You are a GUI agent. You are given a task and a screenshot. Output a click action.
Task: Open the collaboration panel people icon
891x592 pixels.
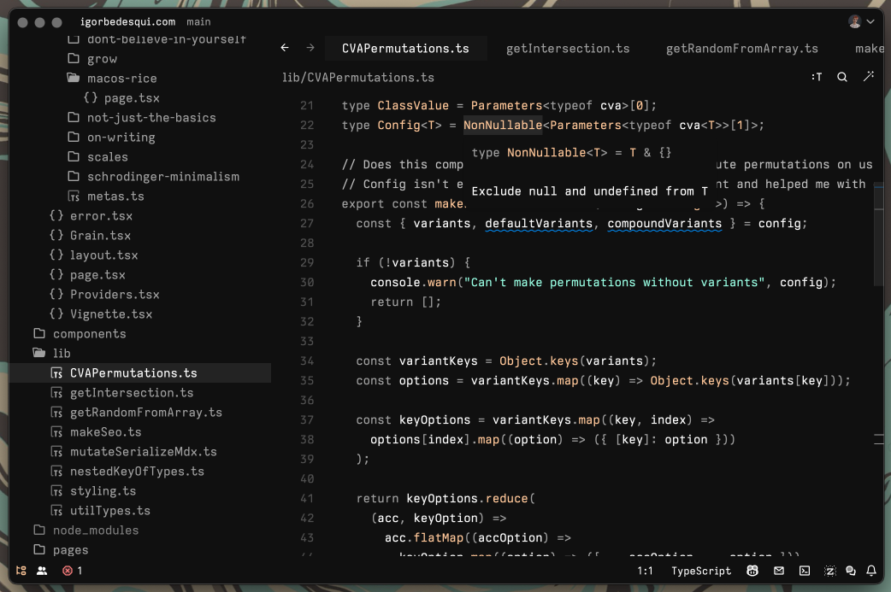click(x=42, y=571)
